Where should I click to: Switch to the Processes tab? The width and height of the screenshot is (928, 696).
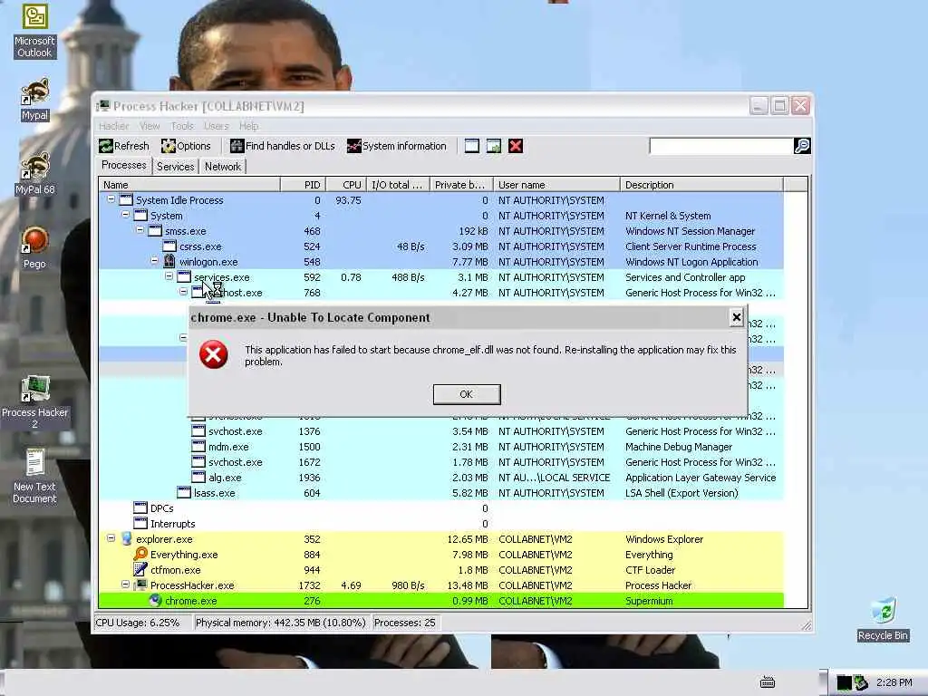[x=123, y=165]
